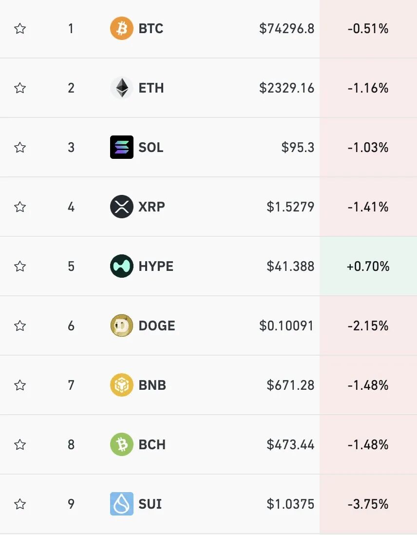Select the BNB ticker name

coord(152,385)
